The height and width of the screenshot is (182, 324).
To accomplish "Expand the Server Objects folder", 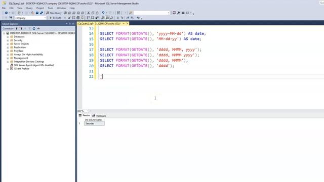I will (x=8, y=44).
